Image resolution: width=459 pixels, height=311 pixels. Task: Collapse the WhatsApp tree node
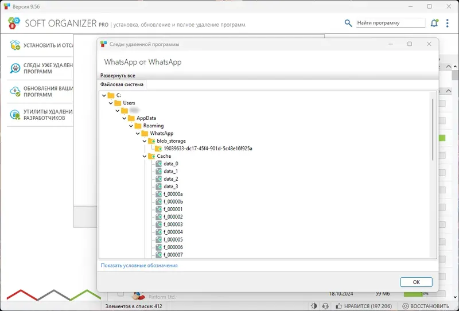click(138, 134)
